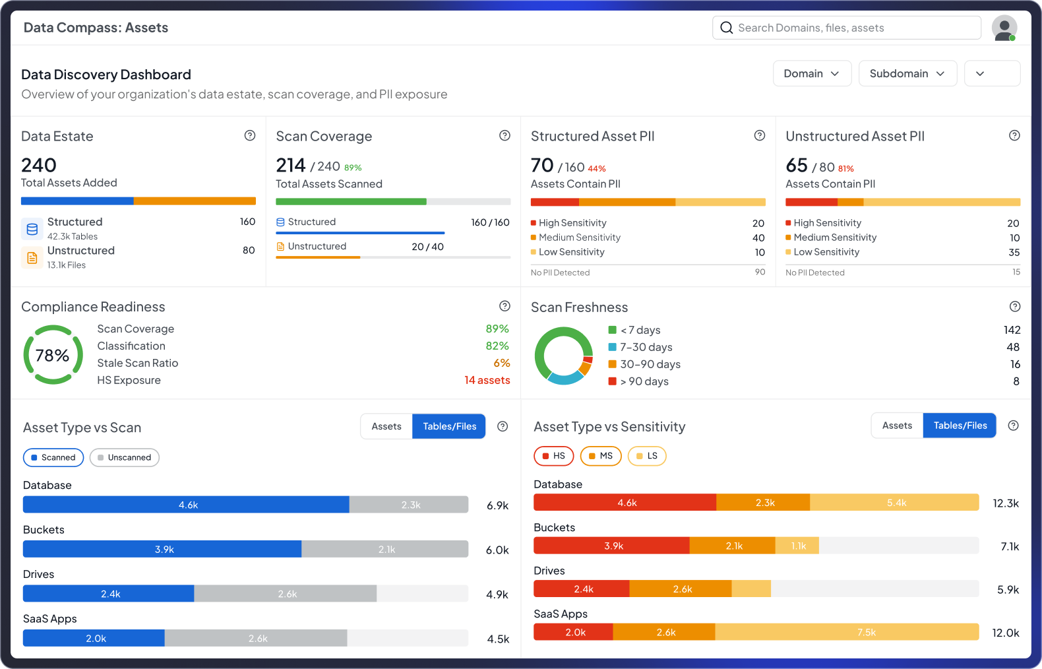Click the '13.1k Files' label

pyautogui.click(x=67, y=265)
